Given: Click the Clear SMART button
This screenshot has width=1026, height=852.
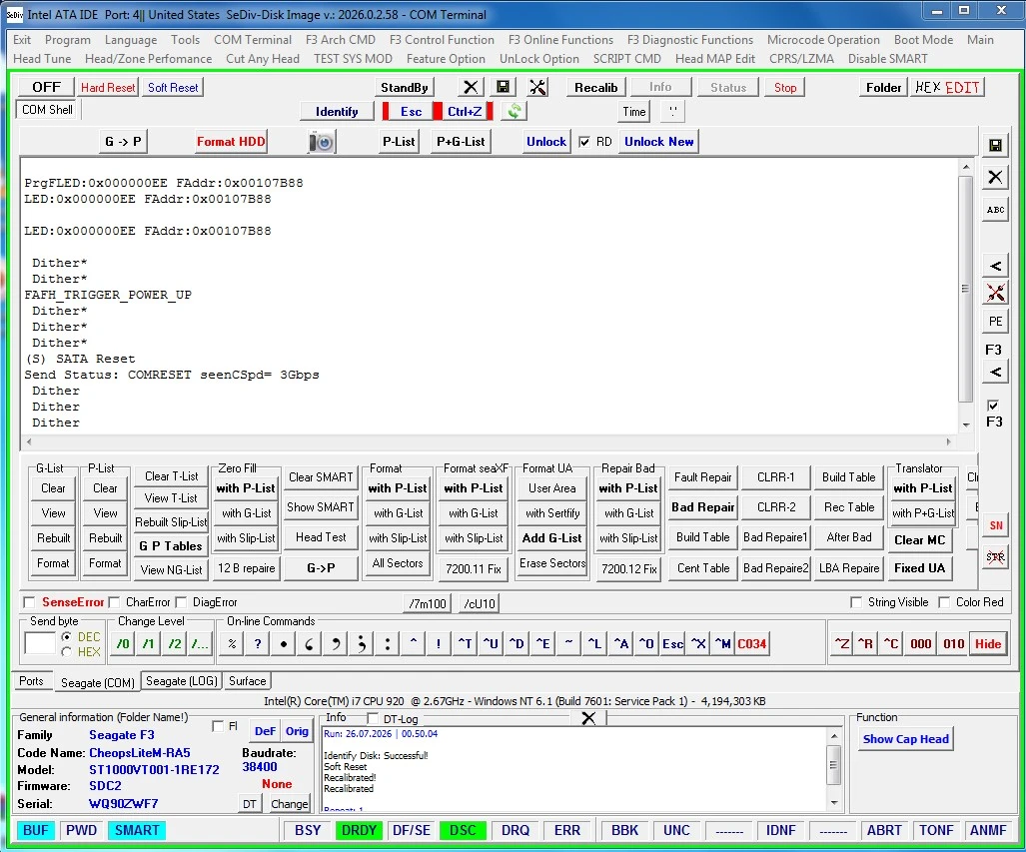Looking at the screenshot, I should pos(321,477).
